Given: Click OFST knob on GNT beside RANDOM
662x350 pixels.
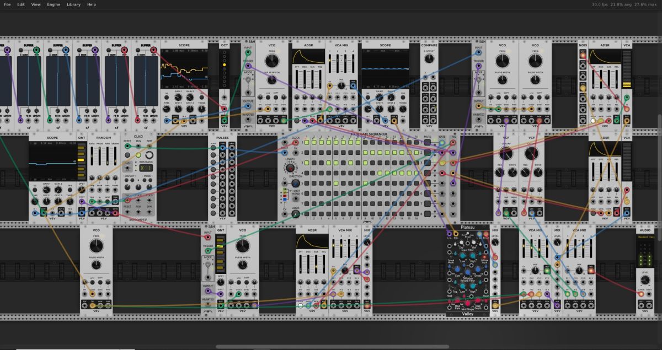Looking at the screenshot, I should pyautogui.click(x=82, y=190).
